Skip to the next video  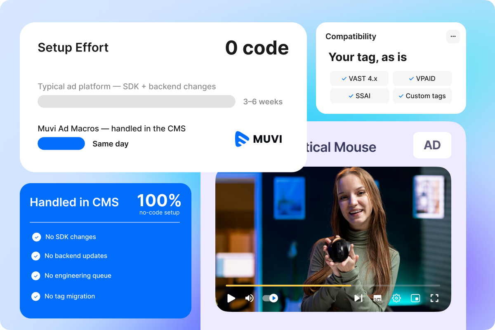coord(358,298)
